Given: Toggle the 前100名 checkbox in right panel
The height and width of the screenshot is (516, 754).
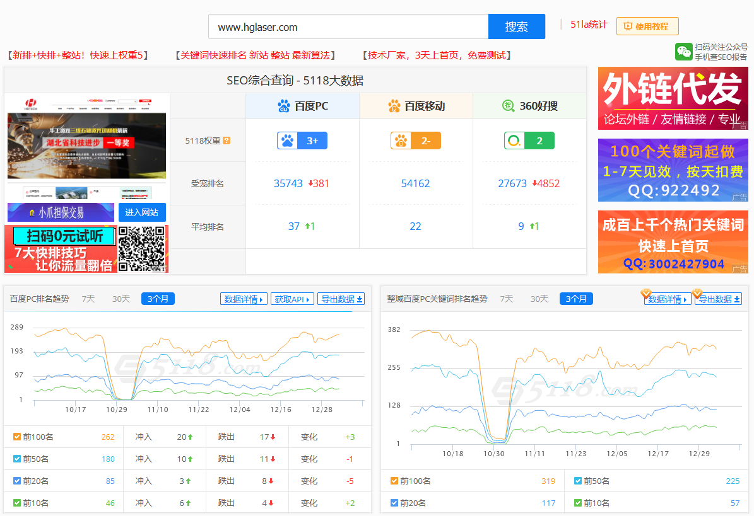Looking at the screenshot, I should click(x=394, y=481).
